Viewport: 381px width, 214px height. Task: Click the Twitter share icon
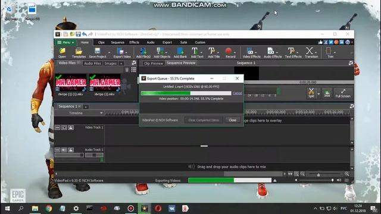tap(331, 42)
